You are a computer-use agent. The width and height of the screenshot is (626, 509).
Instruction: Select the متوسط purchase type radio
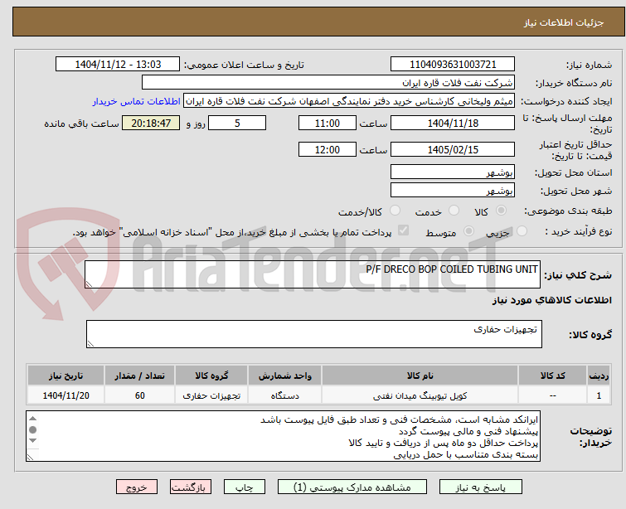pyautogui.click(x=468, y=231)
